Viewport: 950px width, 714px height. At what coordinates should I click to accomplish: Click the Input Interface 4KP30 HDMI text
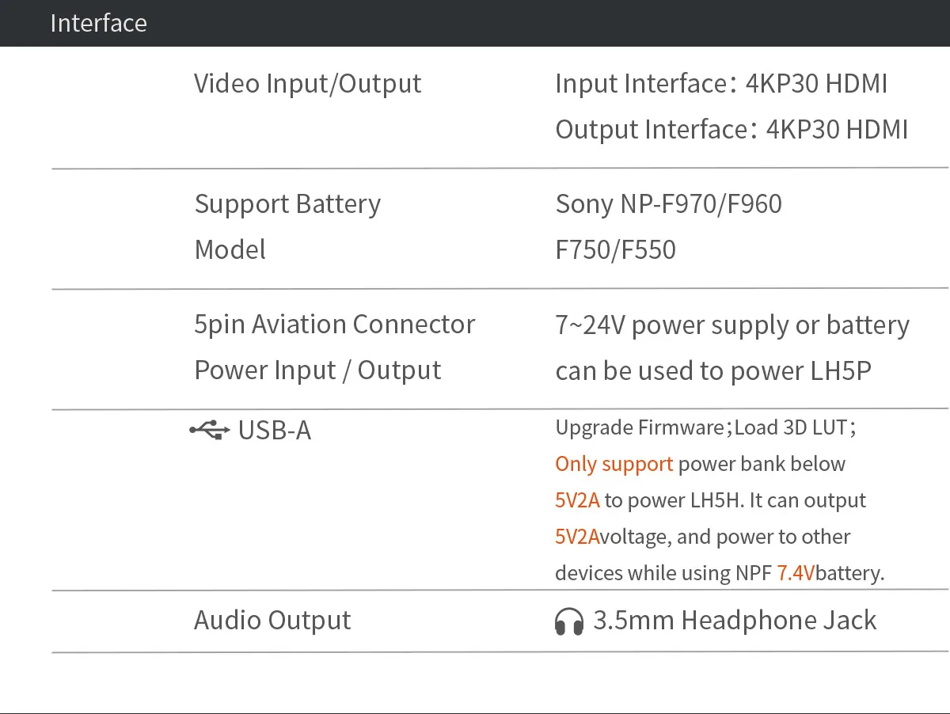[721, 83]
